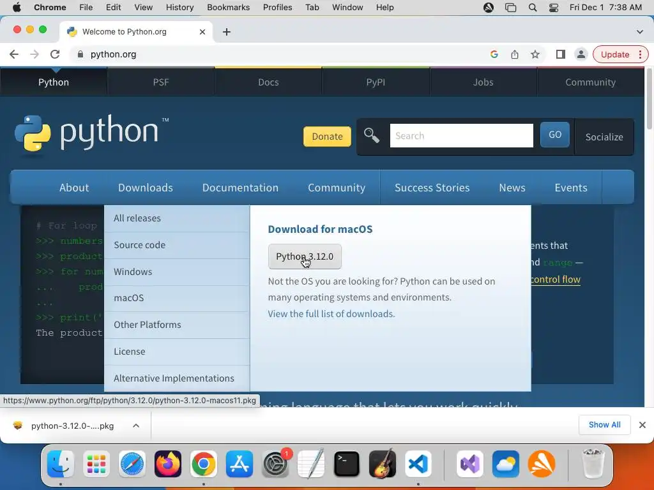Image resolution: width=654 pixels, height=490 pixels.
Task: Click the GO search button
Action: (x=555, y=135)
